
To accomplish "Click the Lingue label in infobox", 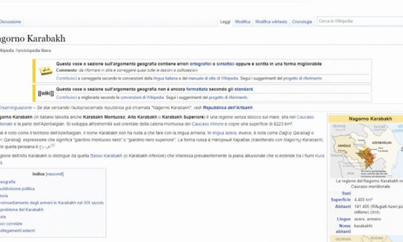I will tap(344, 219).
